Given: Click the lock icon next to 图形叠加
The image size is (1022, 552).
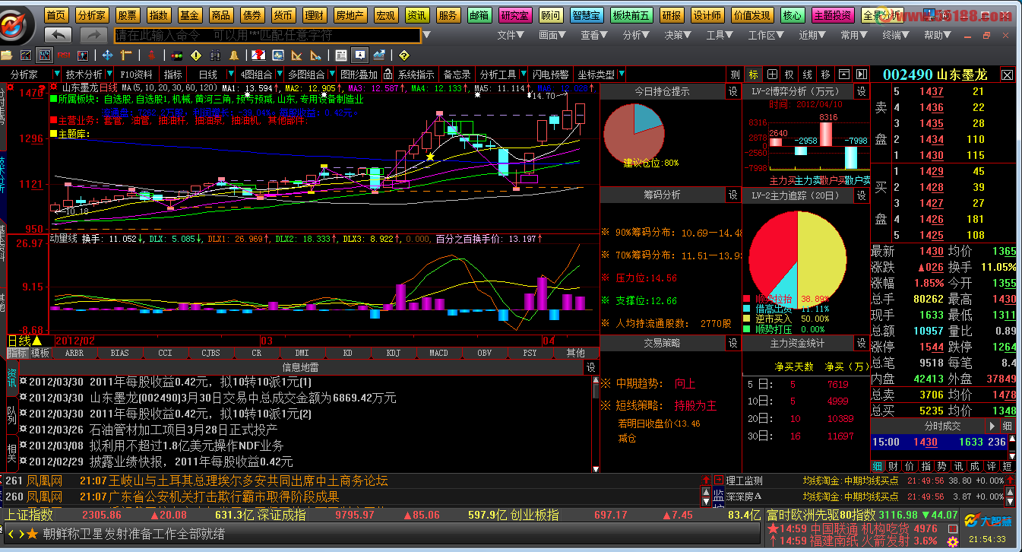Looking at the screenshot, I should pyautogui.click(x=388, y=75).
